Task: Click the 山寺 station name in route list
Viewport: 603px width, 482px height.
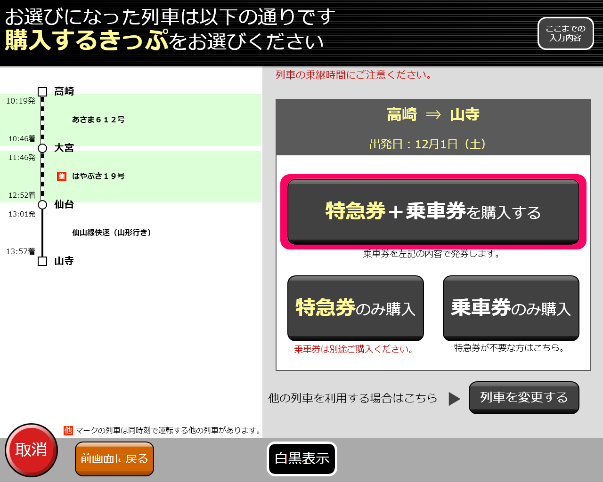Action: pos(64,261)
